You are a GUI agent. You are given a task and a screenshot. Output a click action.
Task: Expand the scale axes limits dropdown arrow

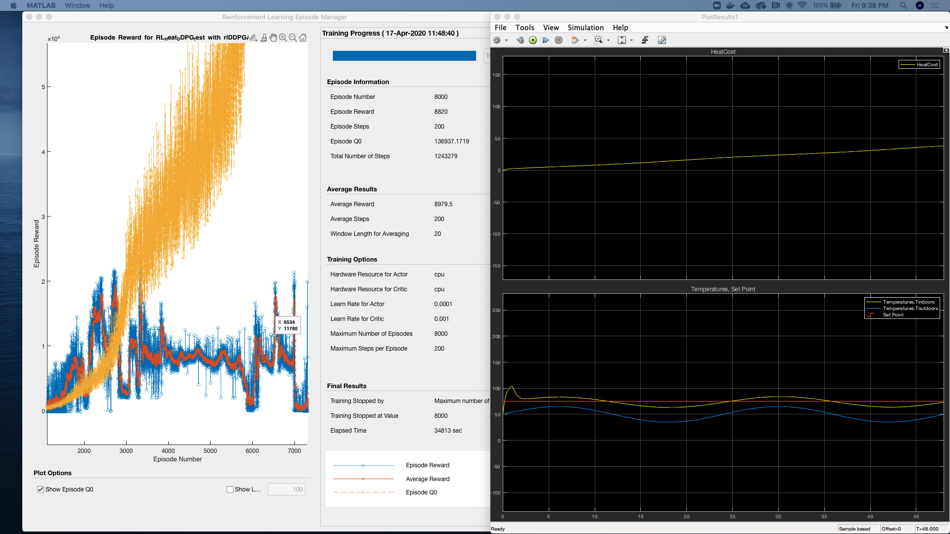point(631,41)
